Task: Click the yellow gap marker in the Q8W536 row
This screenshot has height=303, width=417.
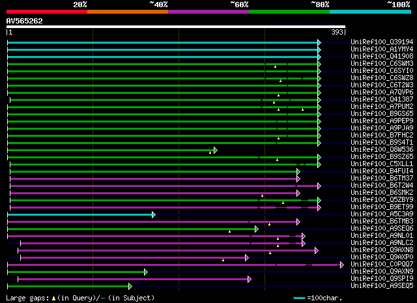Action: tap(210, 152)
